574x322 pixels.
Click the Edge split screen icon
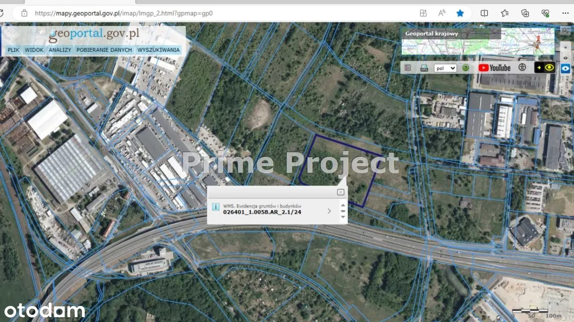[x=484, y=13]
